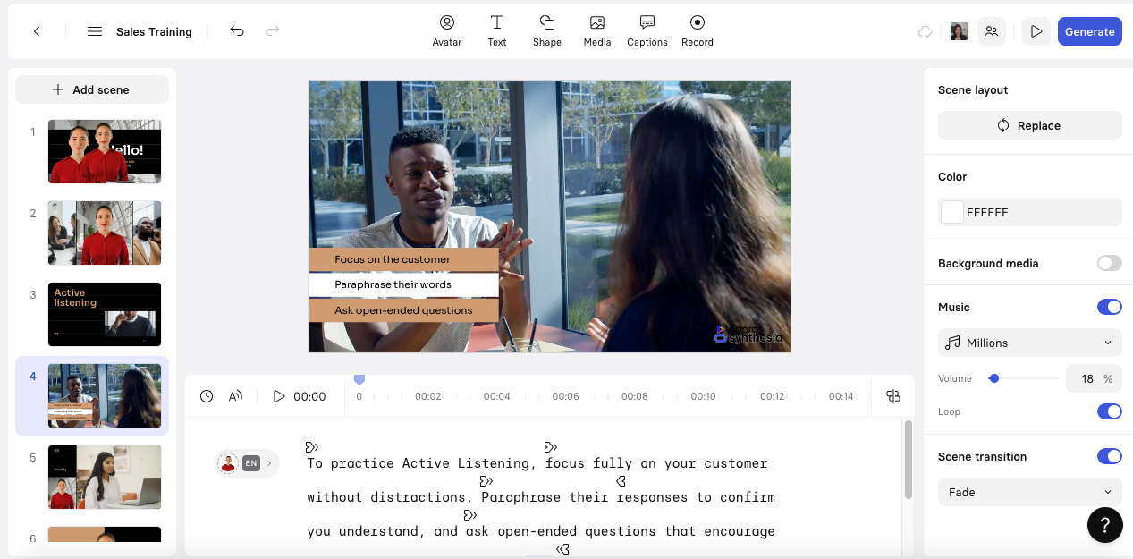
Task: Open the Millions music dropdown
Action: (x=1029, y=343)
